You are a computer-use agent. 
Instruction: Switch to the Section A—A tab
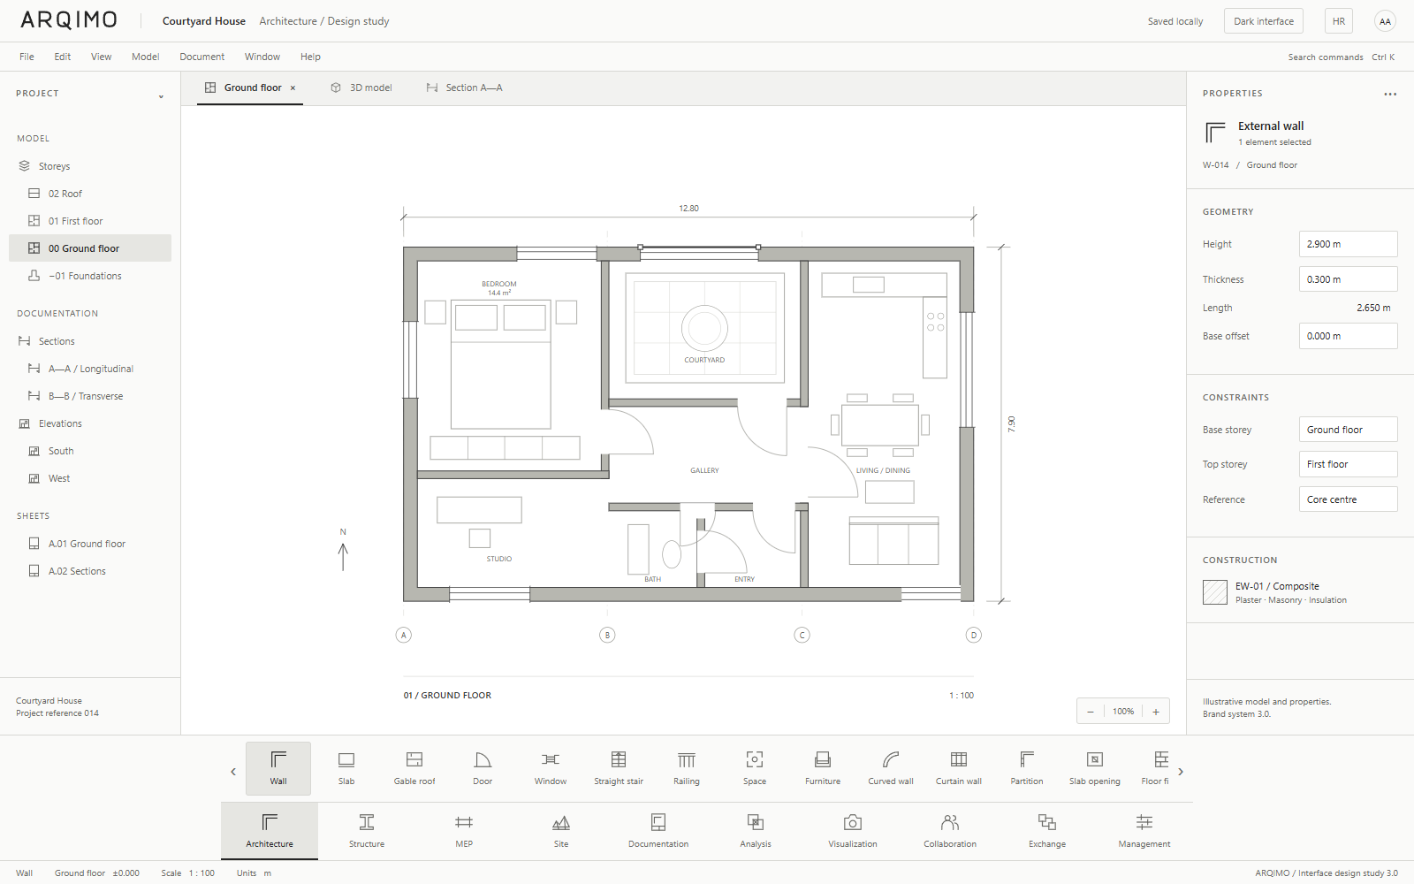(464, 88)
